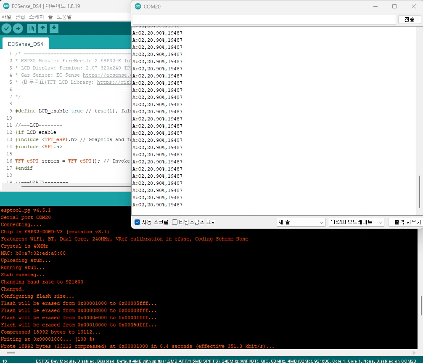
Task: Click the Arduino logo in ECSense_DS4 title bar
Action: [x=6, y=6]
